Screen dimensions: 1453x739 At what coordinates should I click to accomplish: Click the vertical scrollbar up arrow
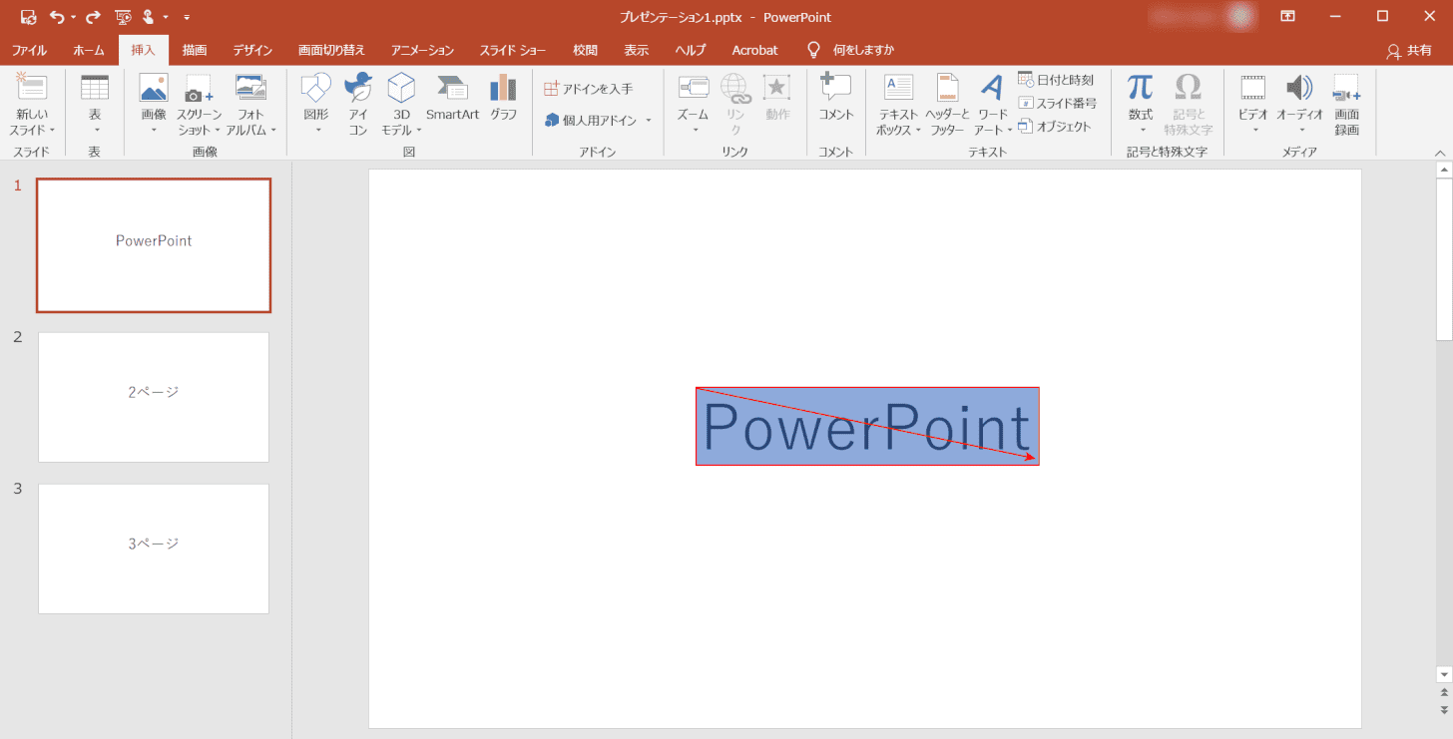[1444, 171]
